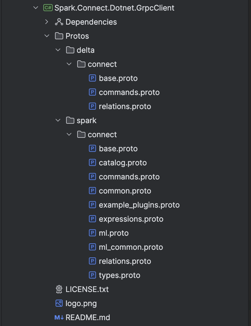
Task: Select connect folder name under spark
Action: pyautogui.click(x=102, y=135)
